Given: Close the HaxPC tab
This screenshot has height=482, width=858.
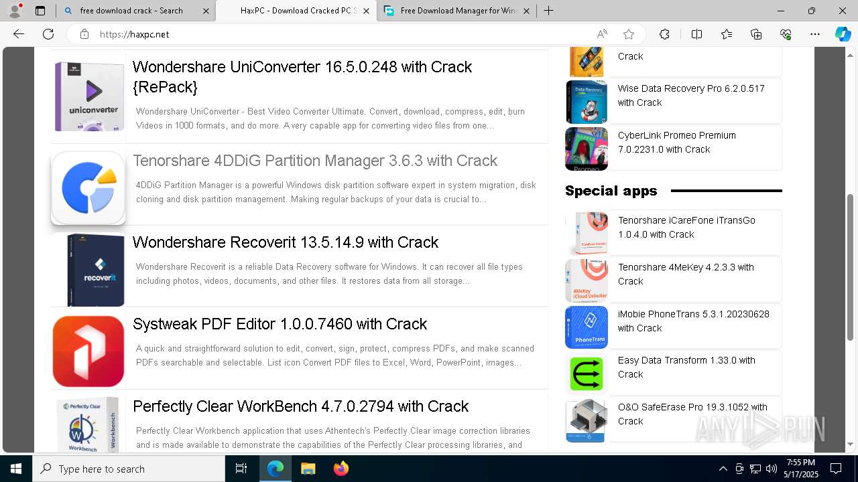Looking at the screenshot, I should [x=366, y=11].
